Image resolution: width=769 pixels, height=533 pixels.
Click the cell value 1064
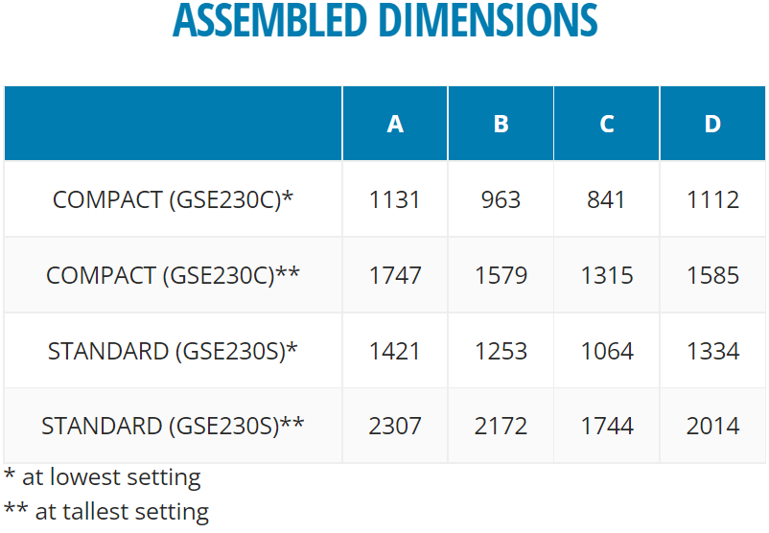click(607, 352)
